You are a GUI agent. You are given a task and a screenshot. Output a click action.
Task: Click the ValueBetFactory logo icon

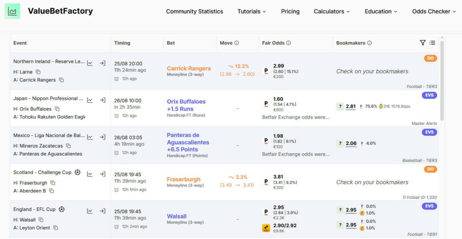coord(12,11)
